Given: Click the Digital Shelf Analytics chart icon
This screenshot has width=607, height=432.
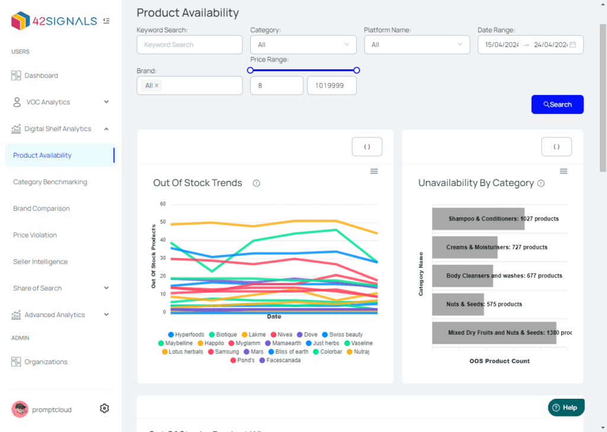Looking at the screenshot, I should [x=17, y=129].
